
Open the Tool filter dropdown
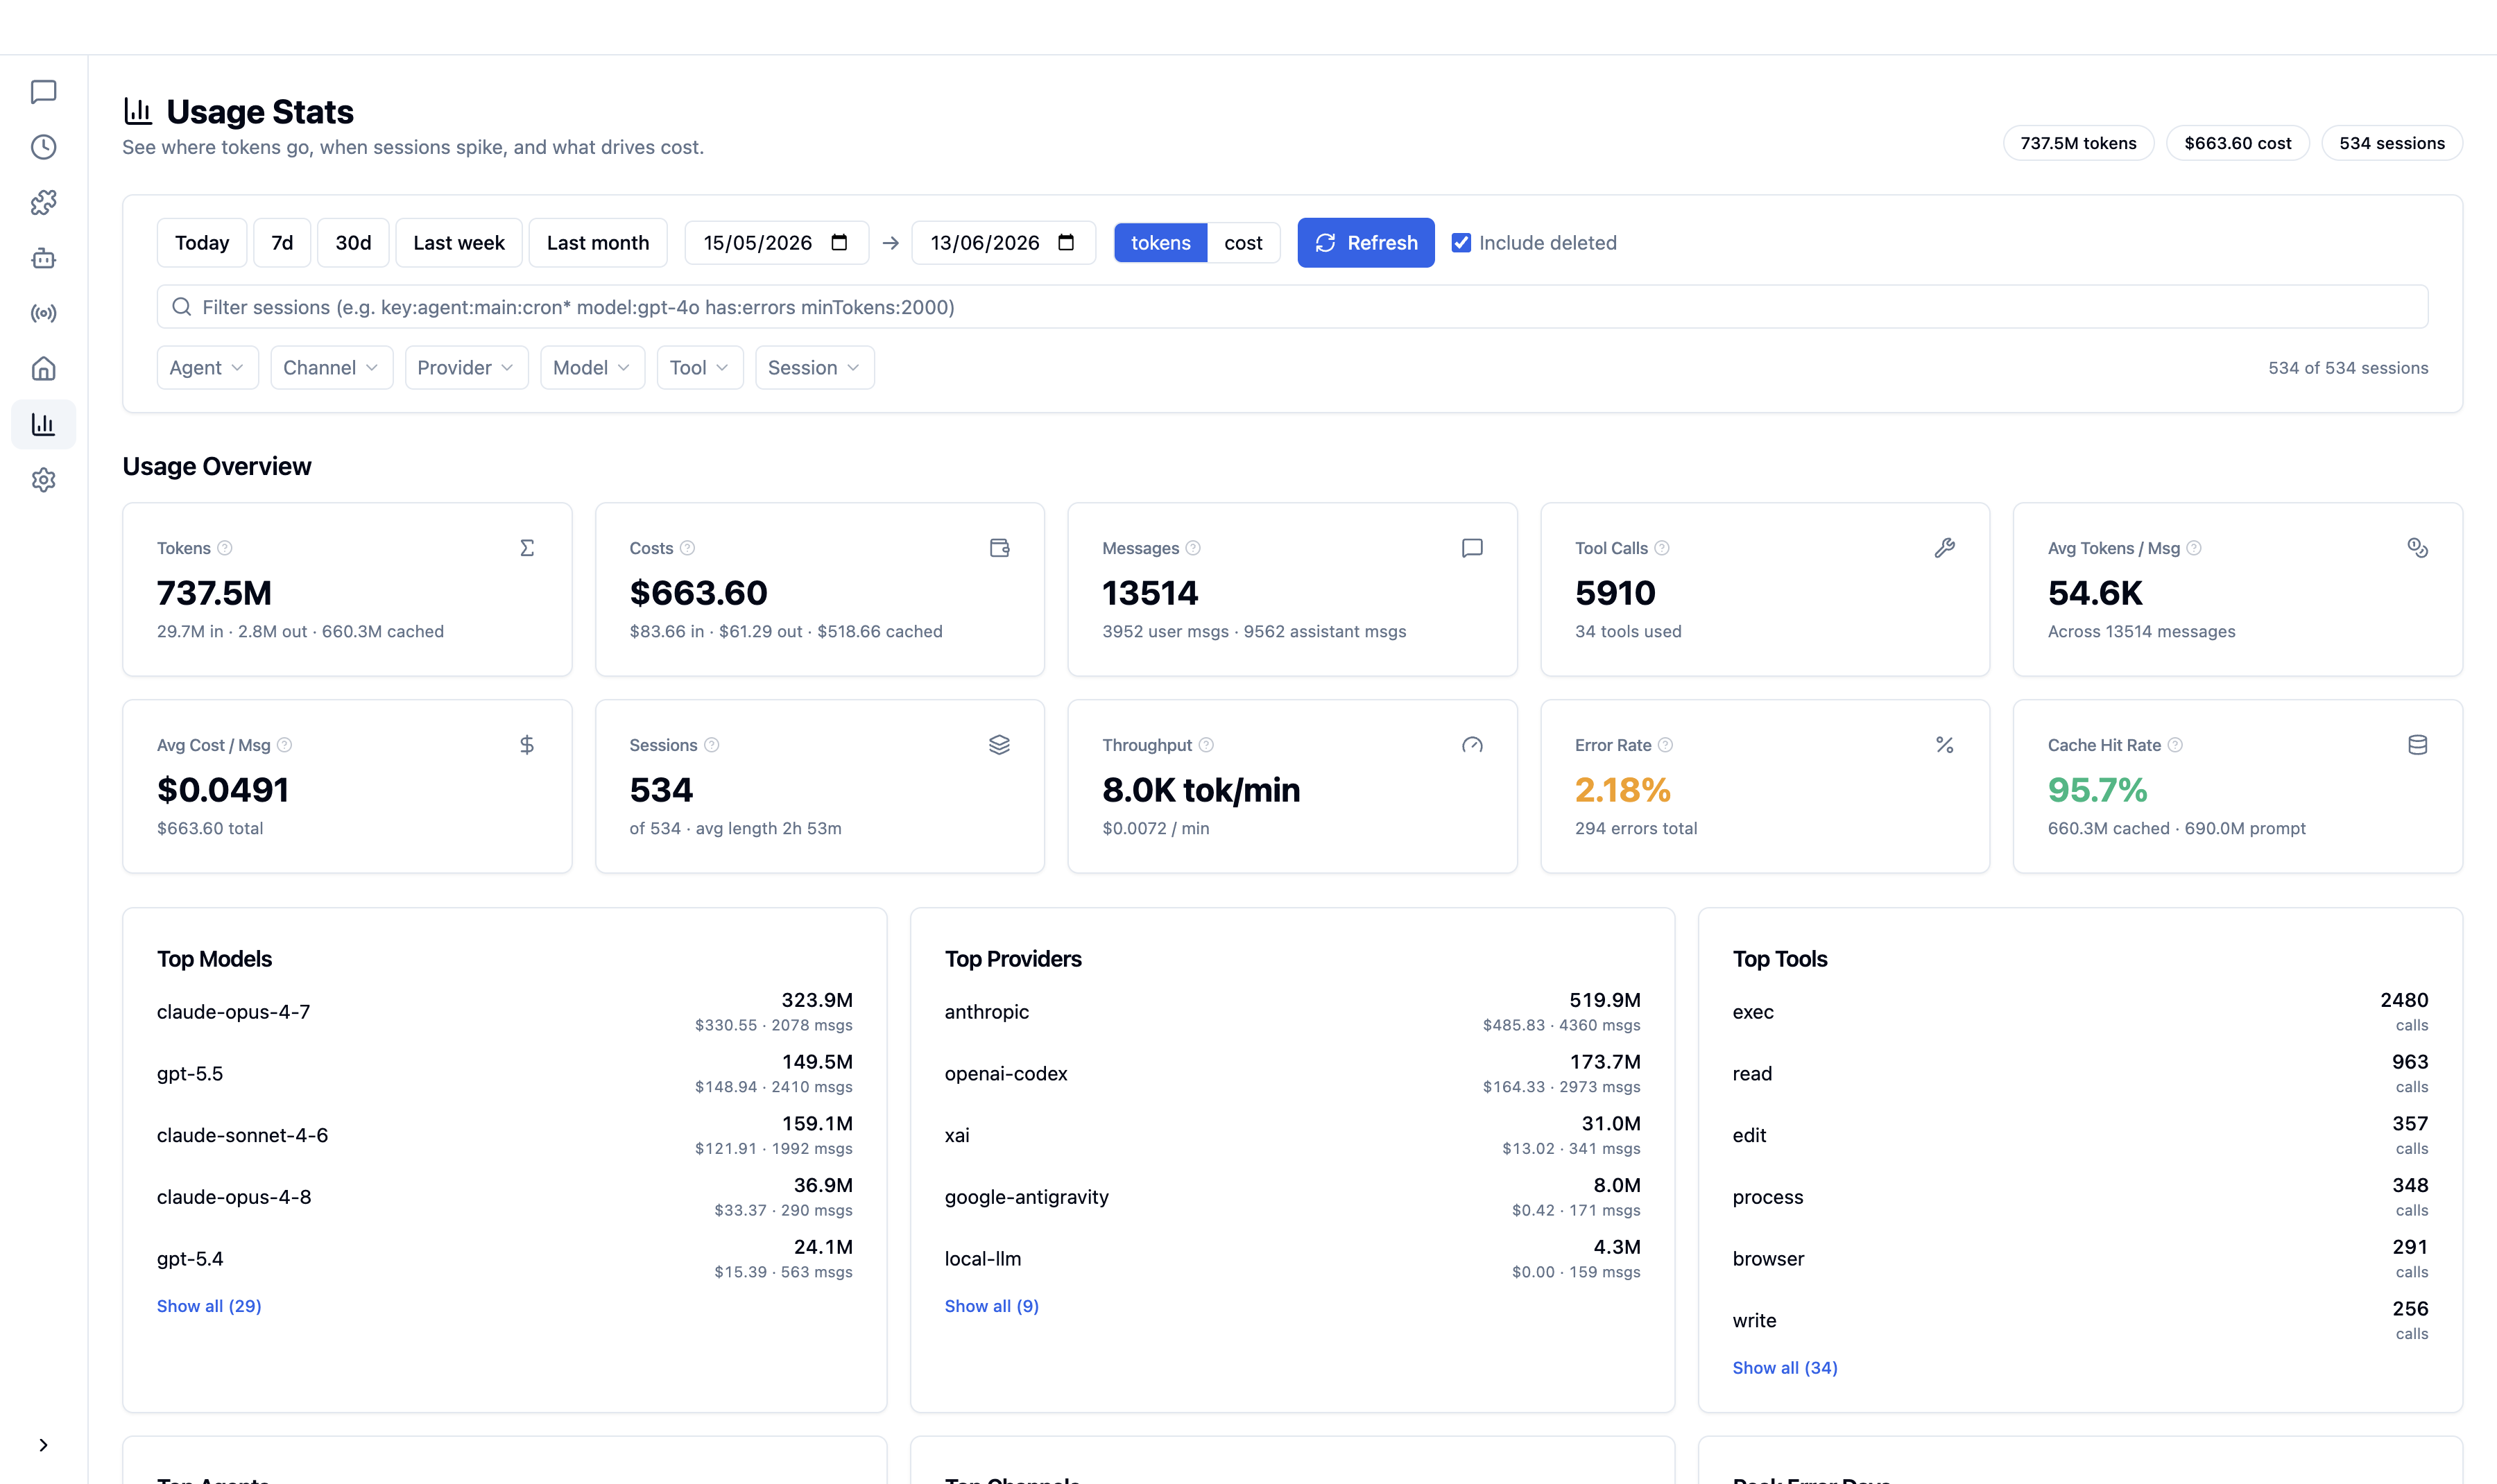tap(699, 368)
